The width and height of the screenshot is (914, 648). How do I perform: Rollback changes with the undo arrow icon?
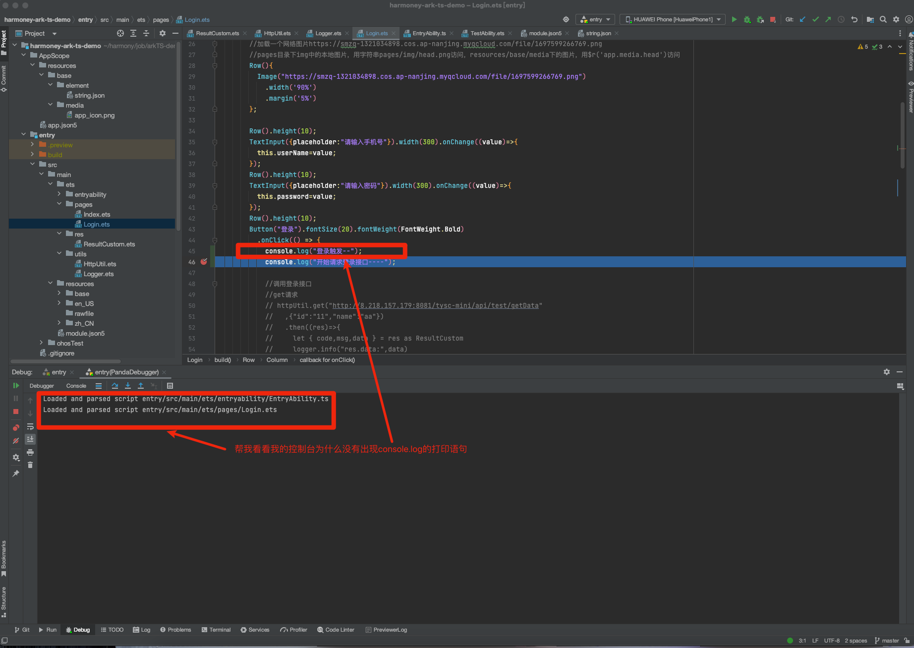coord(854,19)
